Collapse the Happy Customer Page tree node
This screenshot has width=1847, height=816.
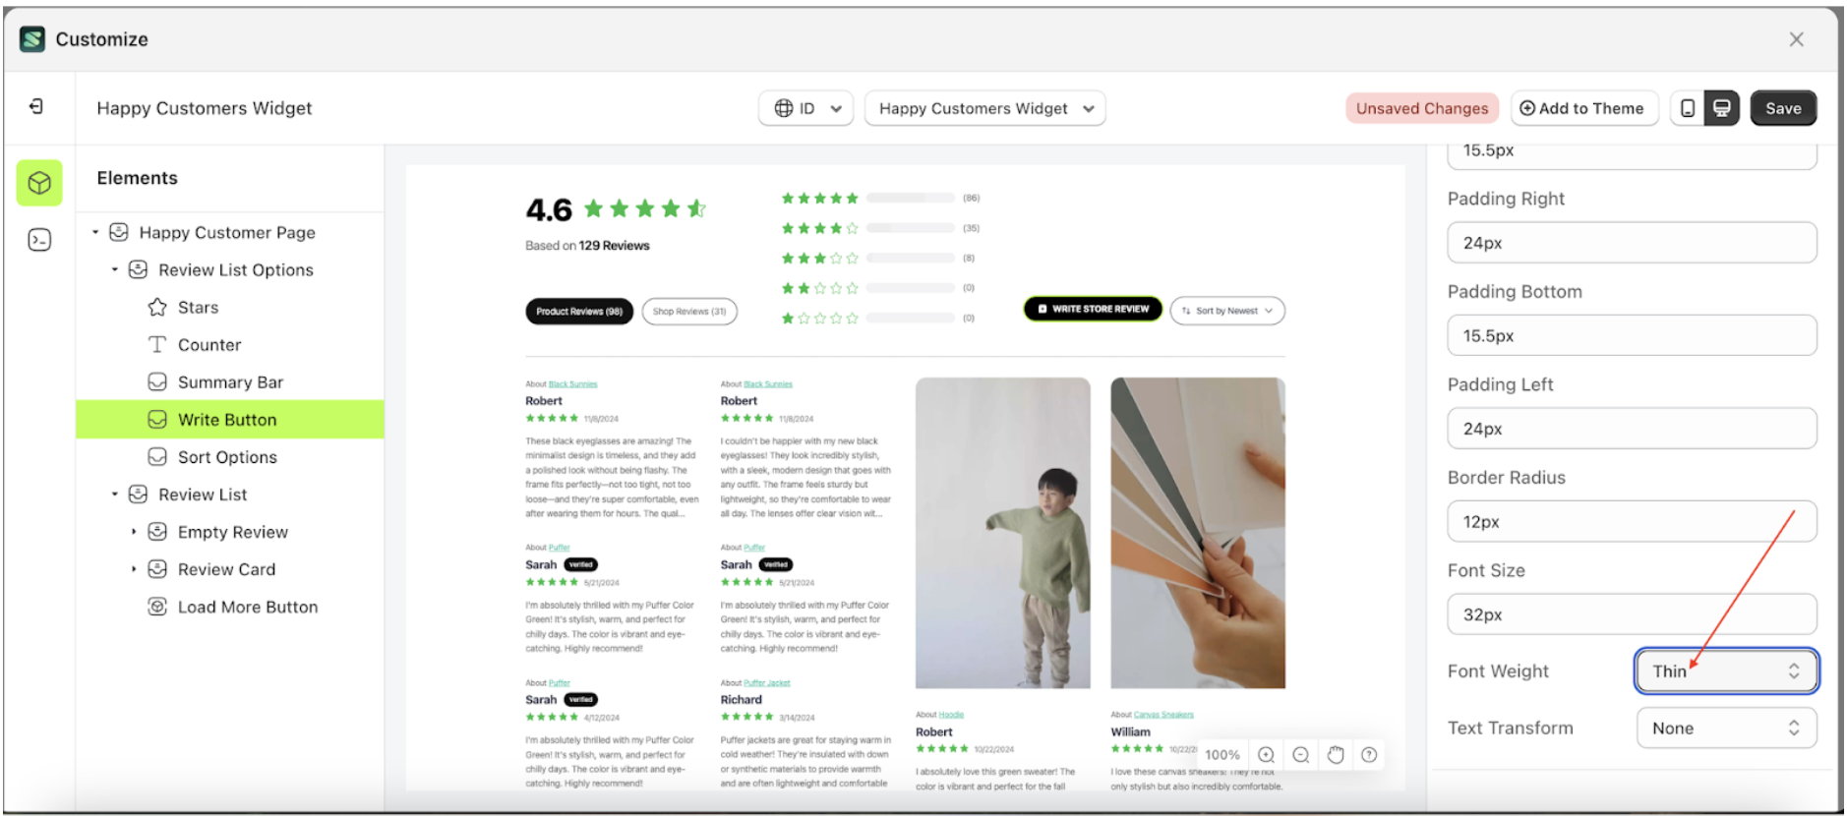(95, 233)
